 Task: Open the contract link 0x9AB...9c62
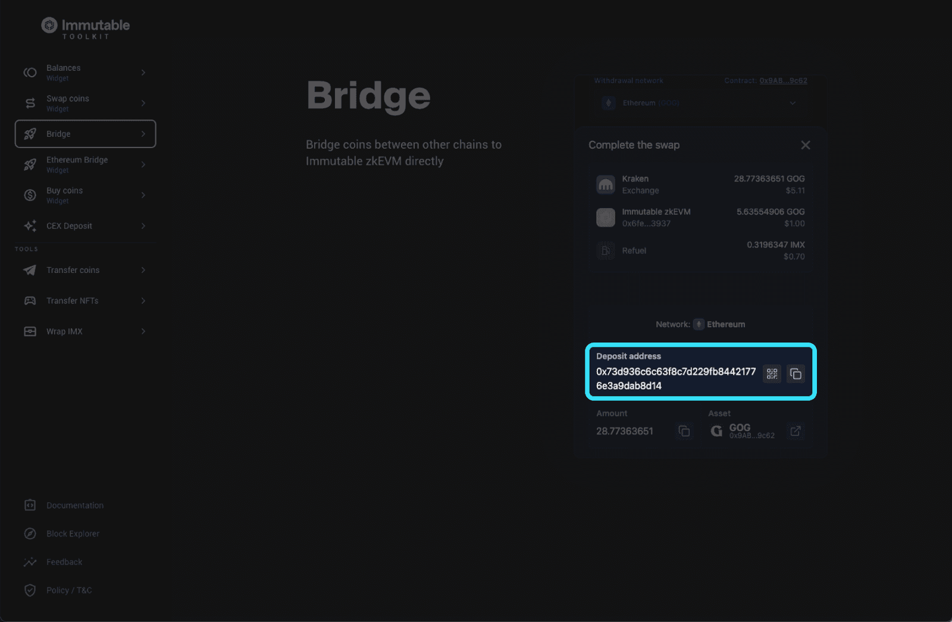[x=783, y=81]
